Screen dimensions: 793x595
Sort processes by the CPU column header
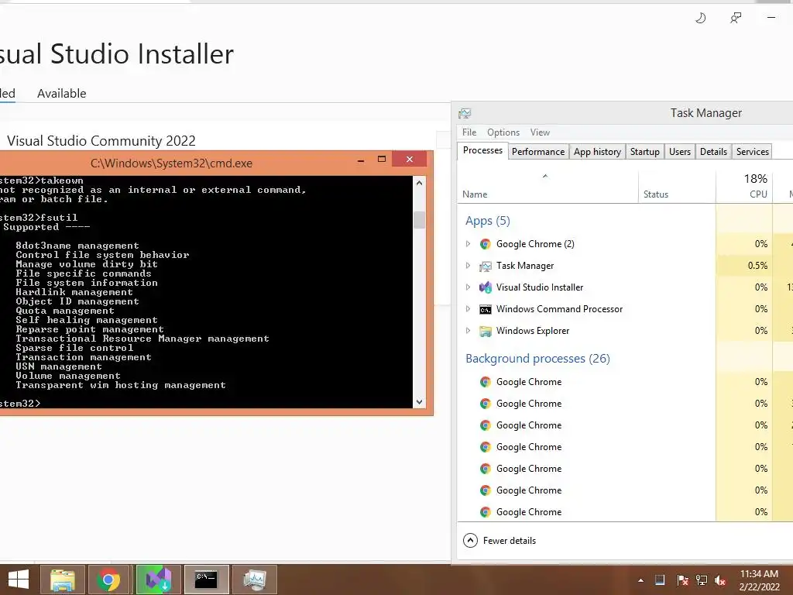(x=744, y=187)
